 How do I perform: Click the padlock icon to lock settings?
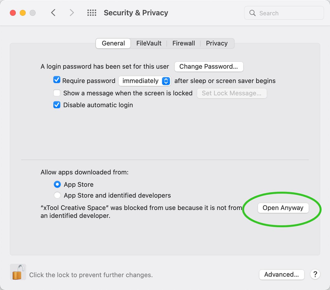pos(18,272)
